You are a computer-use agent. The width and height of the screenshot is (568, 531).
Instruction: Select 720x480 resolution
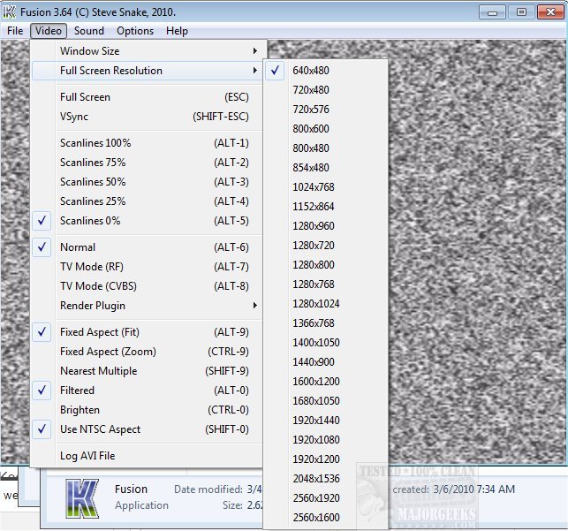[326, 90]
